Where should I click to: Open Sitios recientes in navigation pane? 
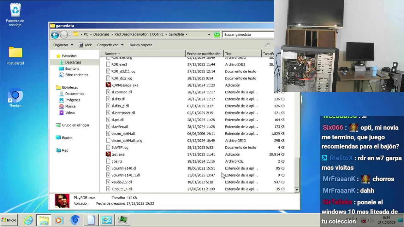pos(76,75)
